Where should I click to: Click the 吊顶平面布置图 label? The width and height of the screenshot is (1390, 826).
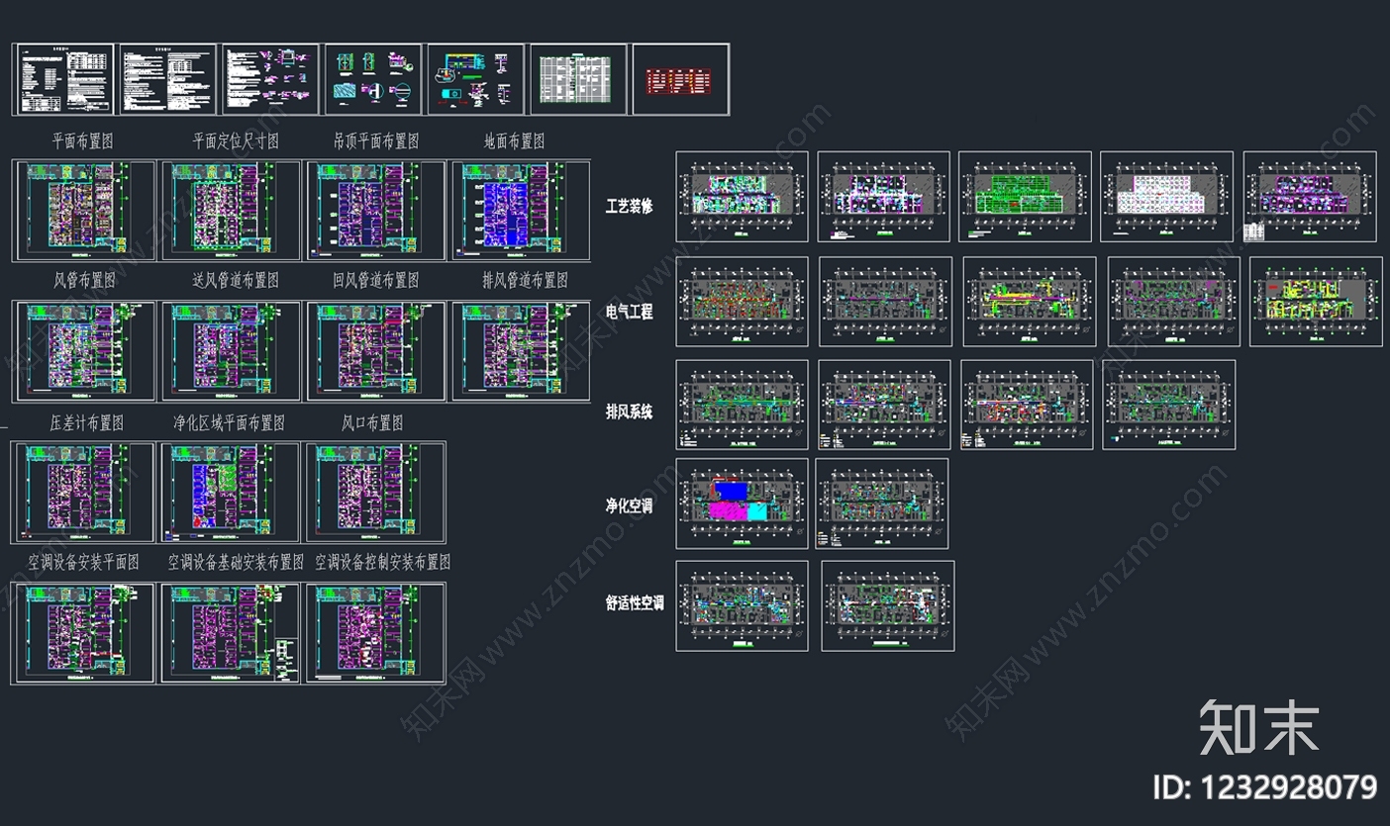(x=376, y=141)
